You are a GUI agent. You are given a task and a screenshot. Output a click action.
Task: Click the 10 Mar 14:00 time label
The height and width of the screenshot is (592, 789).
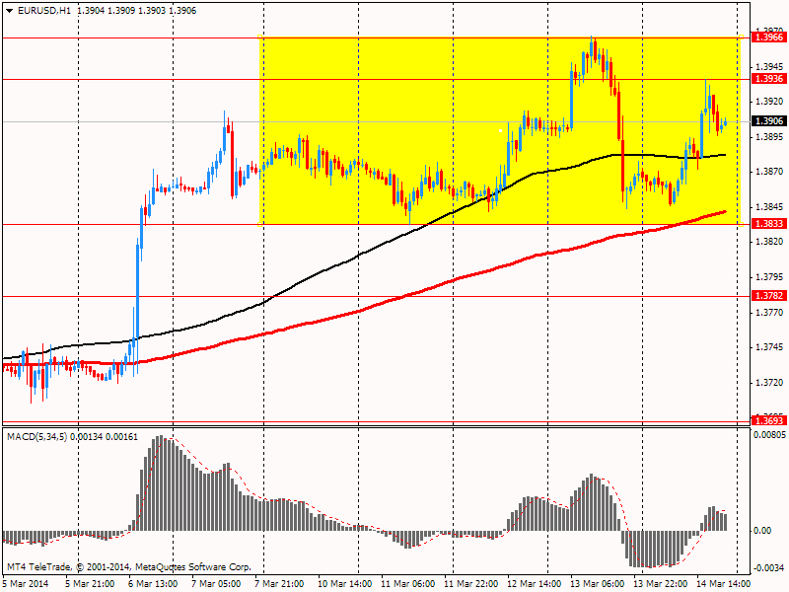click(x=344, y=583)
